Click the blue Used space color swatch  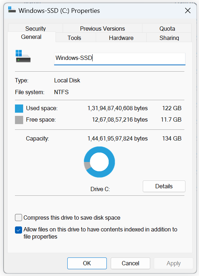19,108
